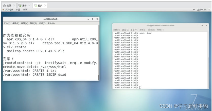Screen dimensions: 212x111
Task: Close the root@localhost:~ terminal window
Action: (97, 19)
